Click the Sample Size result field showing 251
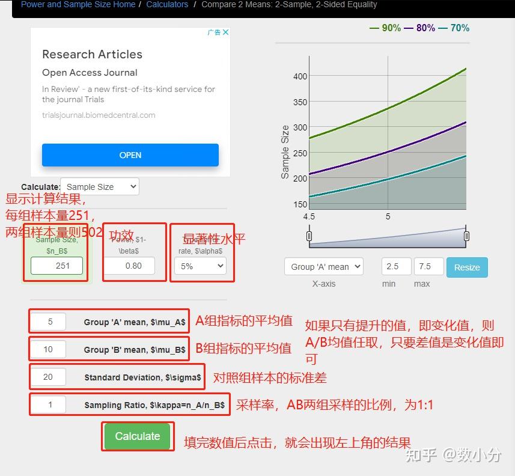The height and width of the screenshot is (476, 515). pos(56,265)
